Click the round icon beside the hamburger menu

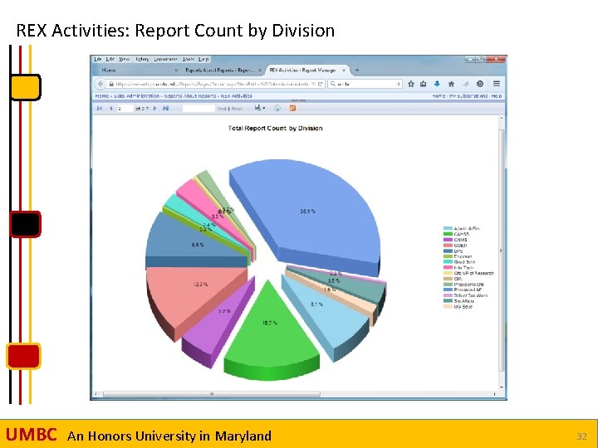click(x=480, y=84)
